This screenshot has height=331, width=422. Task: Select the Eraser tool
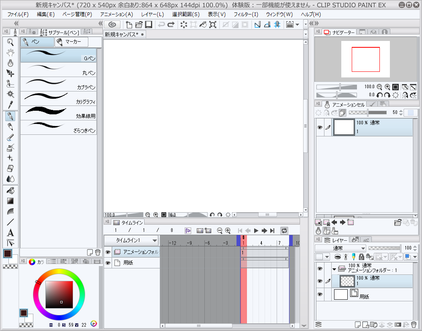point(10,169)
